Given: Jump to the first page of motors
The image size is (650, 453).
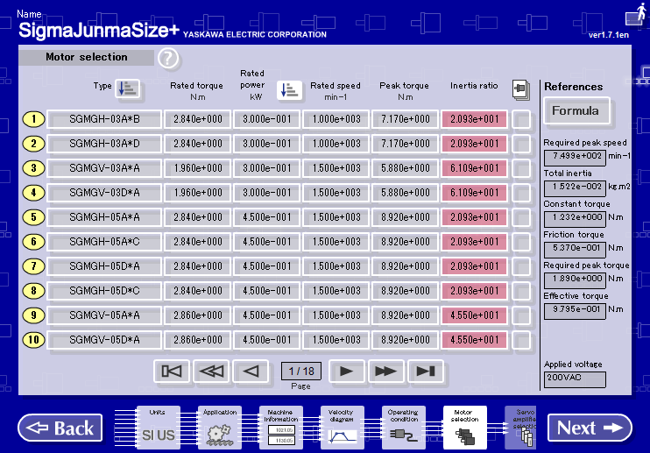Looking at the screenshot, I should (171, 371).
